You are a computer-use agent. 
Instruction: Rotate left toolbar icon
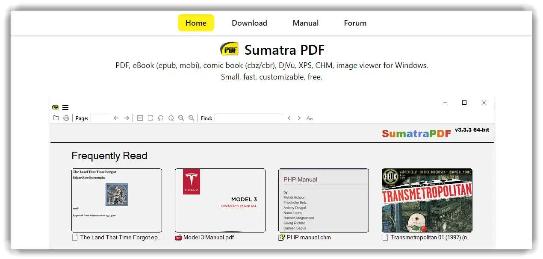(x=161, y=118)
